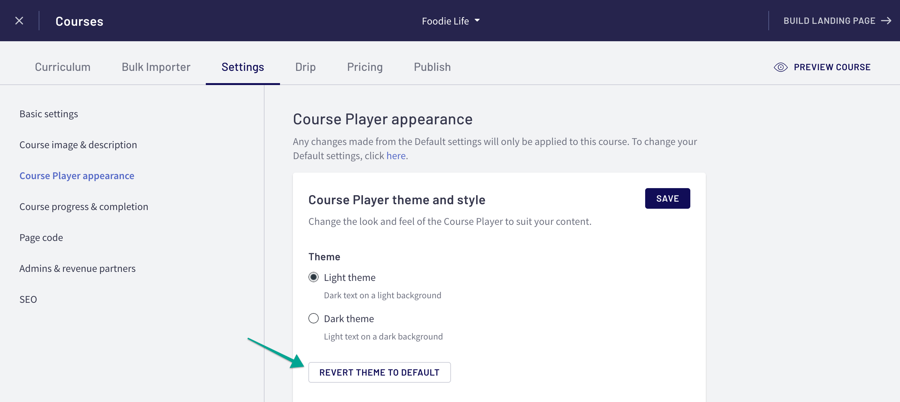This screenshot has height=402, width=900.
Task: Open Admins & revenue partners settings
Action: [x=77, y=268]
